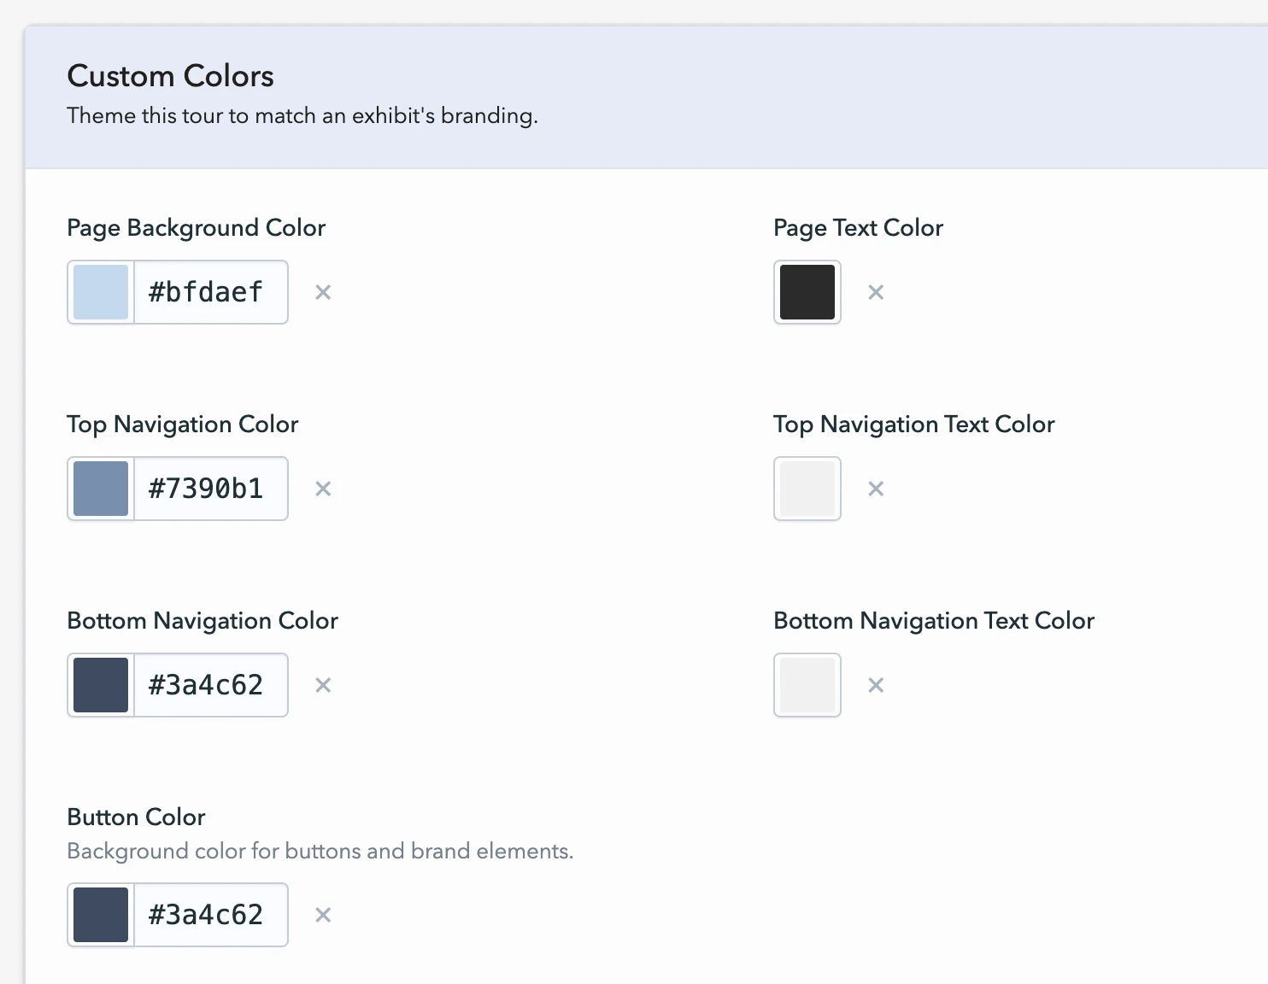Focus the #7390b1 hex code field
This screenshot has width=1268, height=984.
[x=210, y=489]
